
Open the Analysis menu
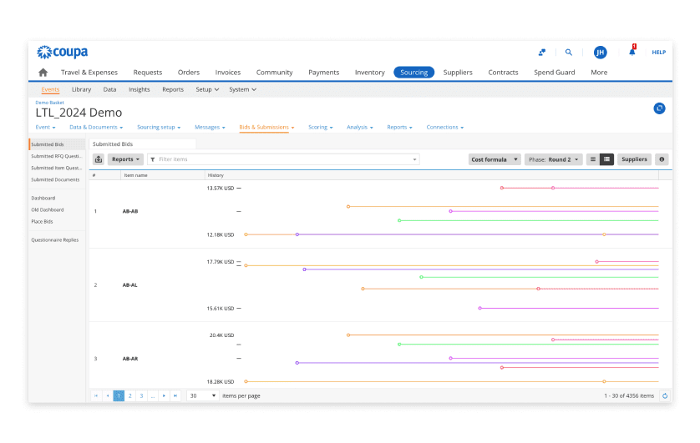360,127
